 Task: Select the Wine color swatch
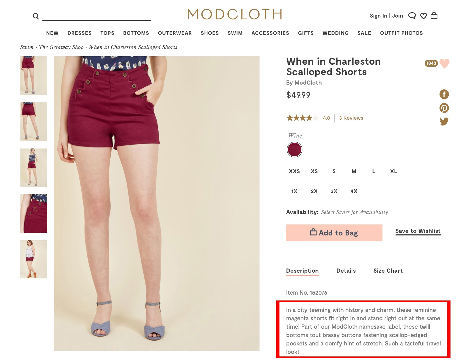[295, 150]
